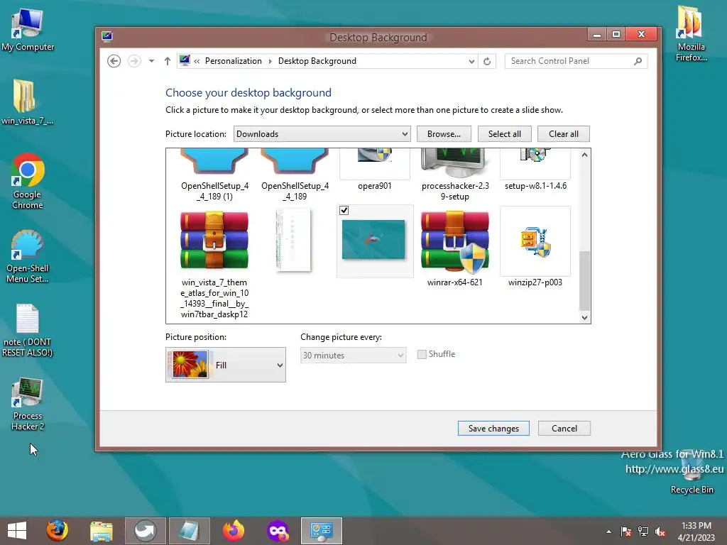Open the note text file icon
The width and height of the screenshot is (727, 545).
tap(28, 331)
